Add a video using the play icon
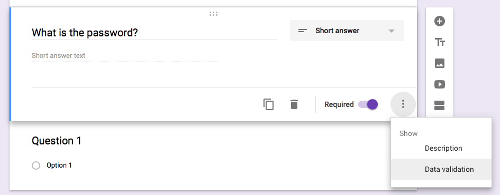The width and height of the screenshot is (500, 195). pos(439,84)
